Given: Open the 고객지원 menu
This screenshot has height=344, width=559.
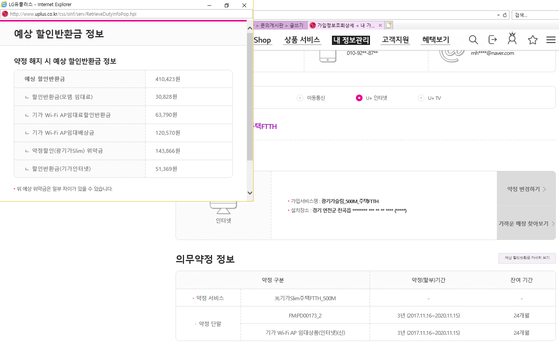Looking at the screenshot, I should click(x=395, y=40).
